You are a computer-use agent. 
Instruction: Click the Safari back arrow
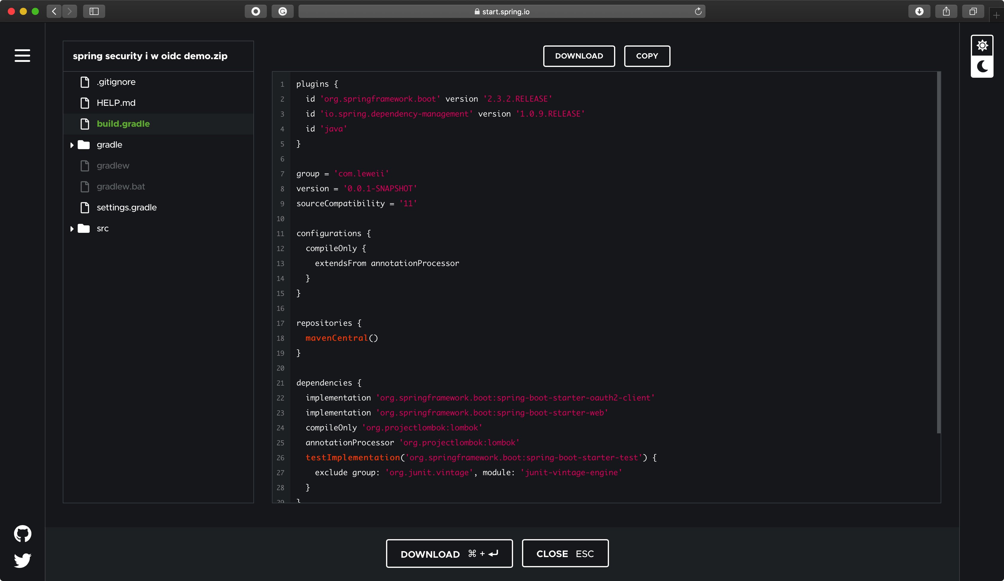tap(54, 11)
